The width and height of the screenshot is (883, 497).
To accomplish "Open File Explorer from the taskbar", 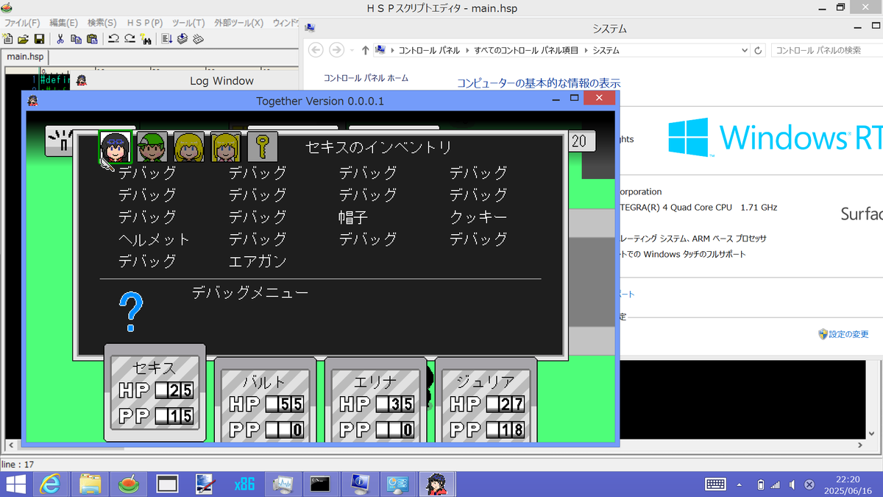I will pyautogui.click(x=90, y=484).
